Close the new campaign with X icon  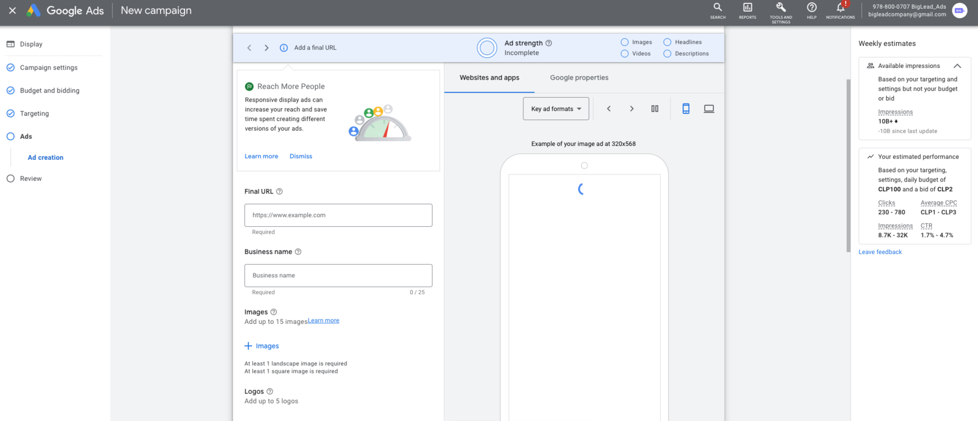click(x=12, y=10)
